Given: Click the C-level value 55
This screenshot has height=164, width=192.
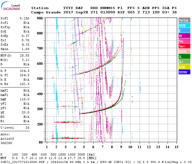Looking at the screenshot, I should click(27, 128).
